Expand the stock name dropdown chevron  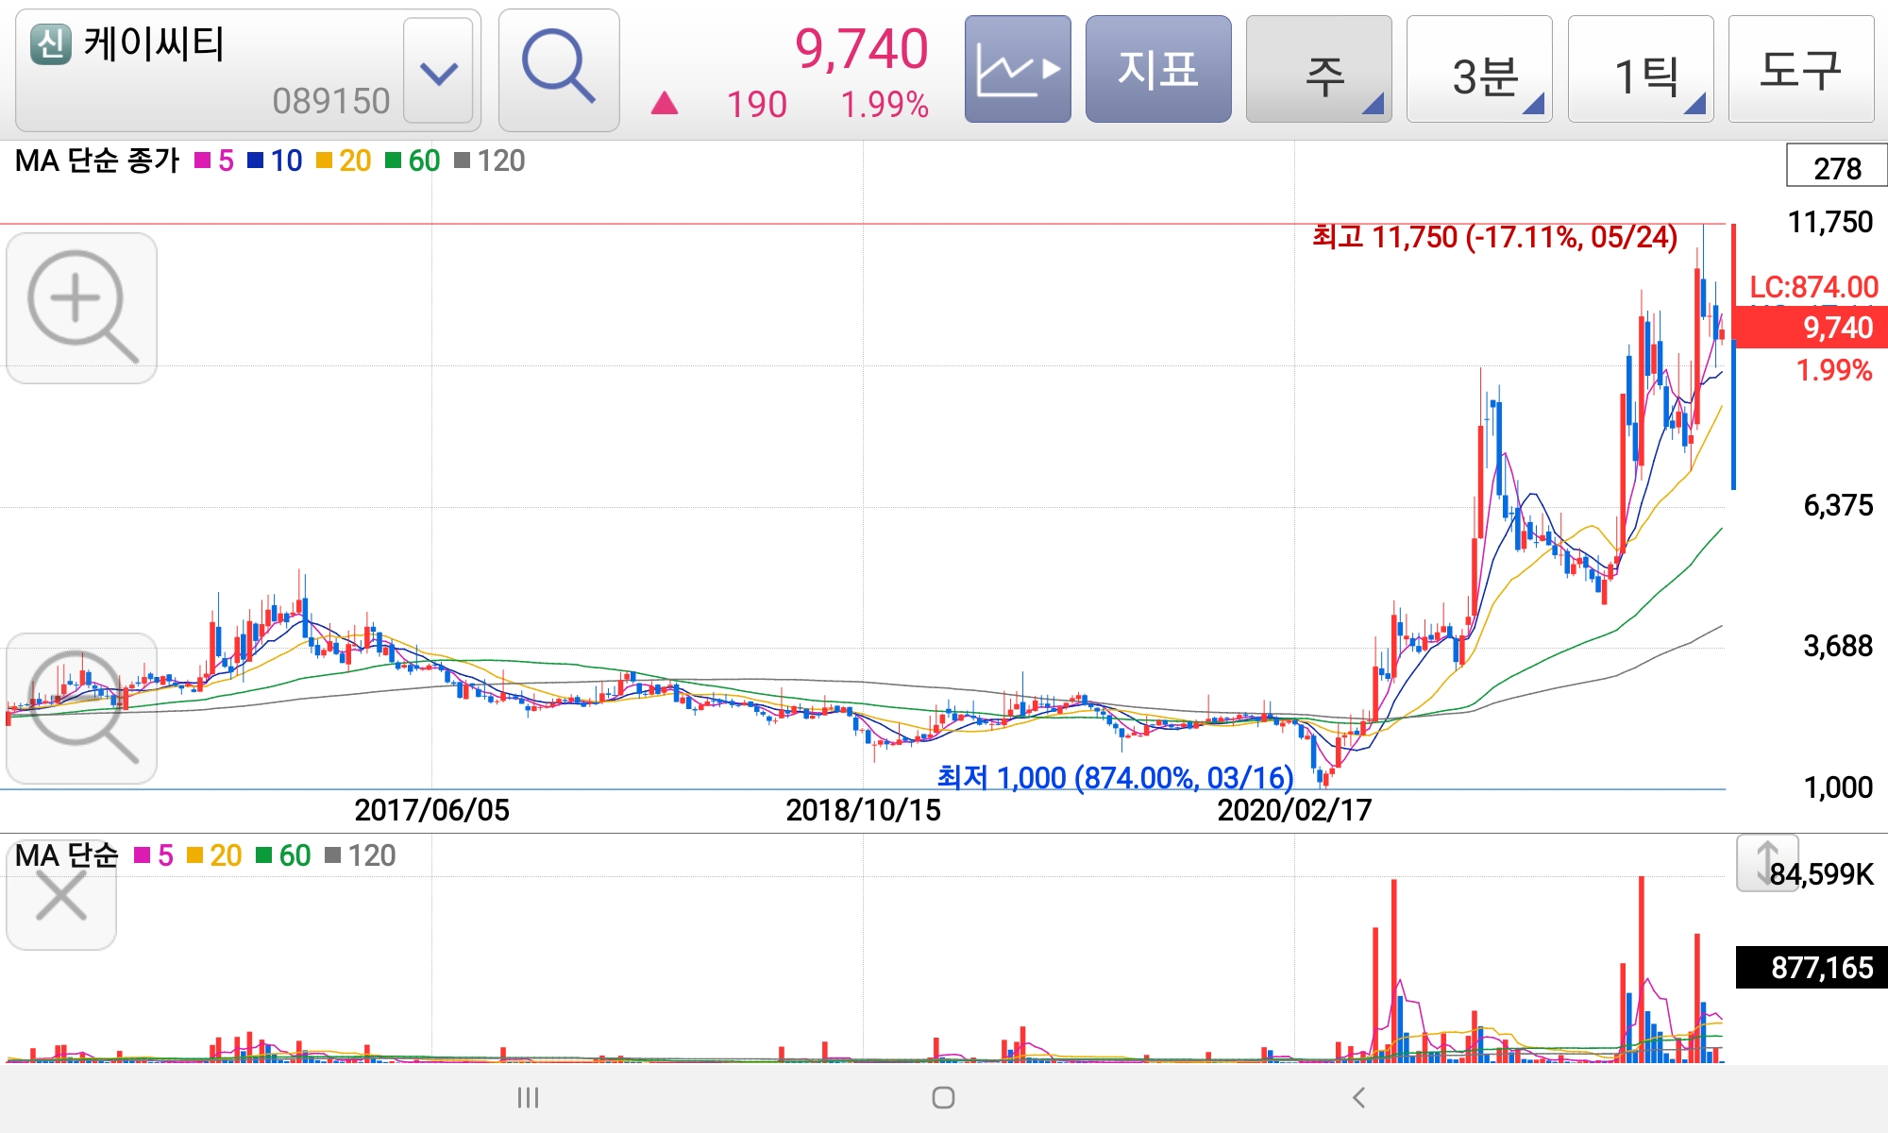coord(438,72)
